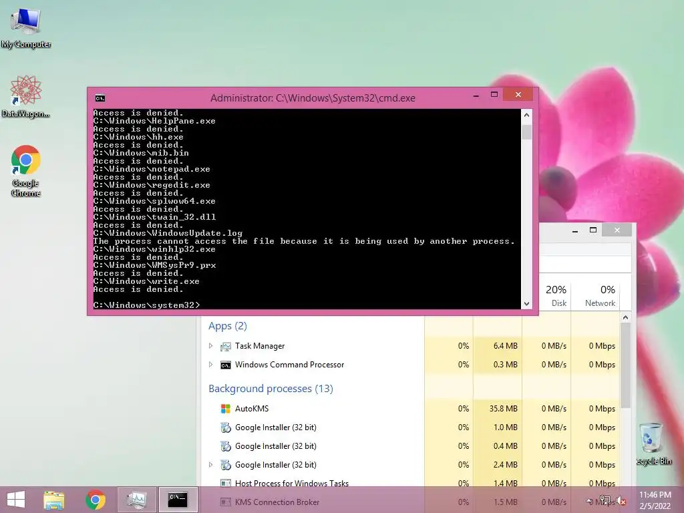Close the cmd.exe window

(x=518, y=95)
